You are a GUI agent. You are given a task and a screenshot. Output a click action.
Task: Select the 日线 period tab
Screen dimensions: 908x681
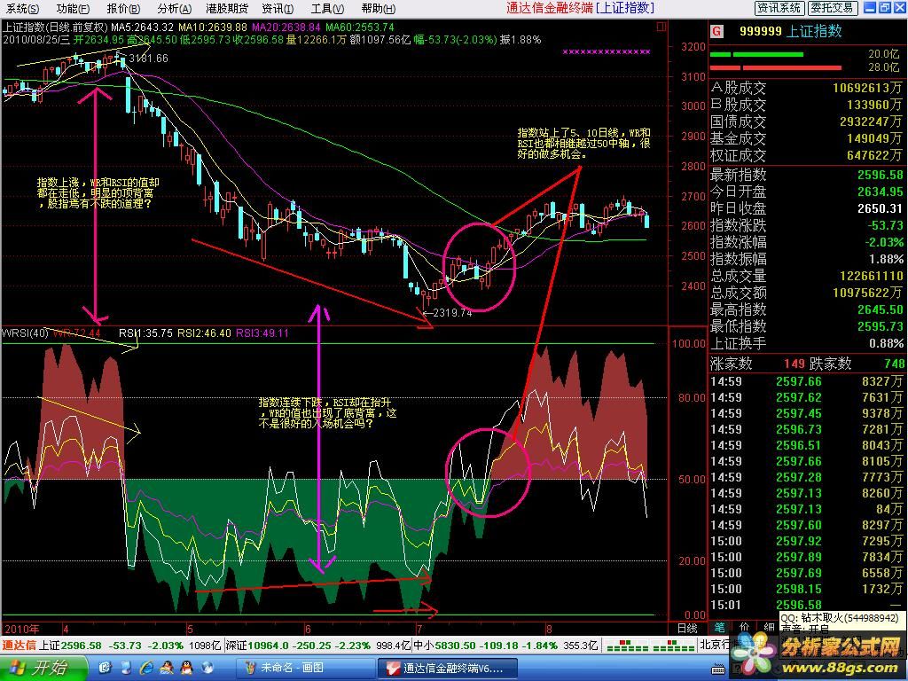point(687,629)
